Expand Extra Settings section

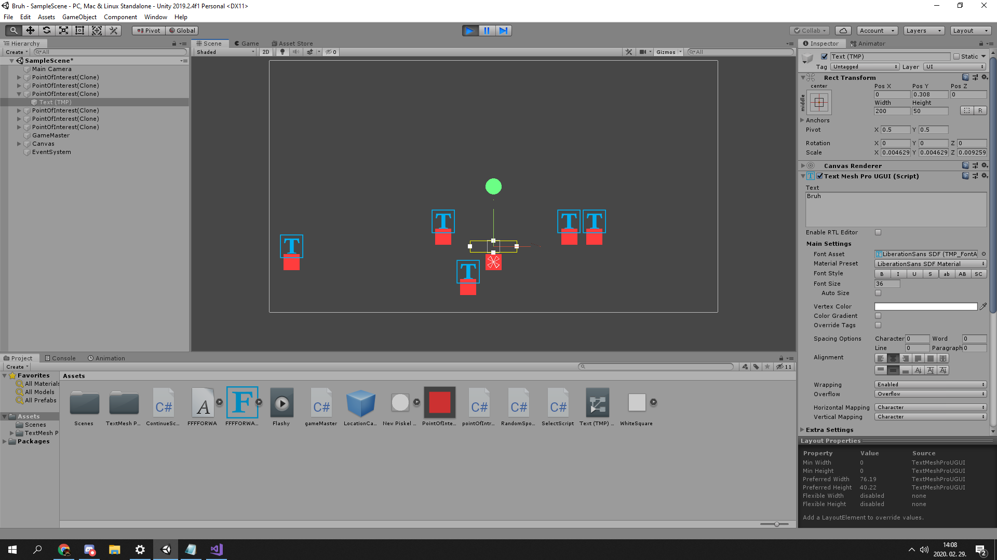click(x=829, y=430)
